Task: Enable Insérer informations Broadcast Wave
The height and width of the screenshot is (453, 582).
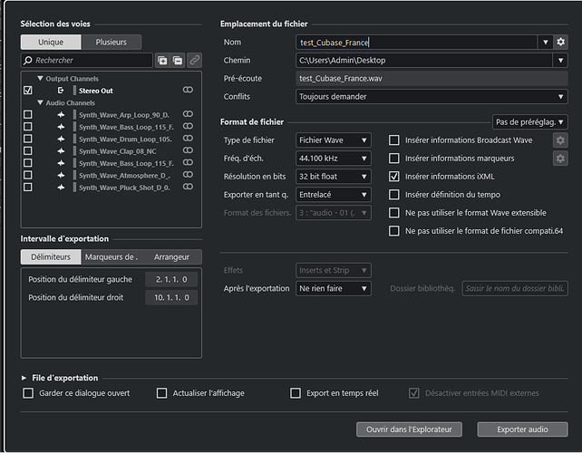Action: [x=393, y=140]
